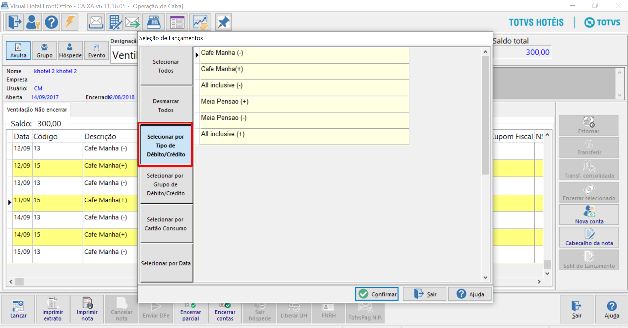Select the Evento account type
This screenshot has height=328, width=628.
pyautogui.click(x=97, y=50)
